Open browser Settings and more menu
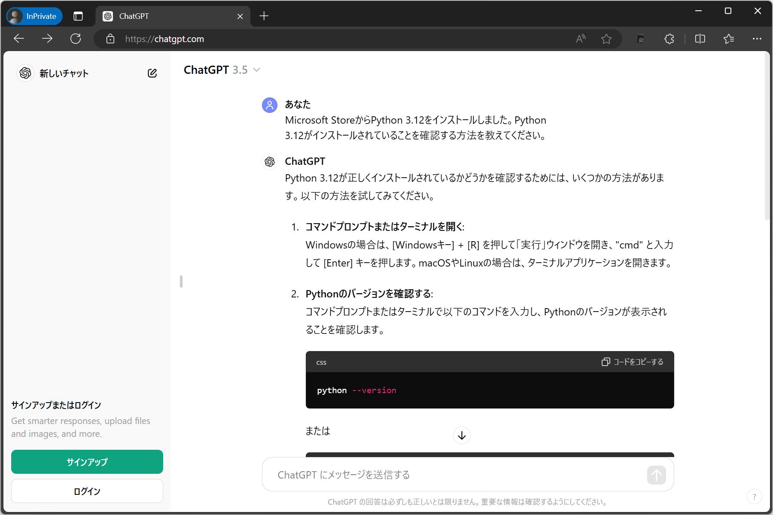The width and height of the screenshot is (773, 515). click(x=757, y=39)
